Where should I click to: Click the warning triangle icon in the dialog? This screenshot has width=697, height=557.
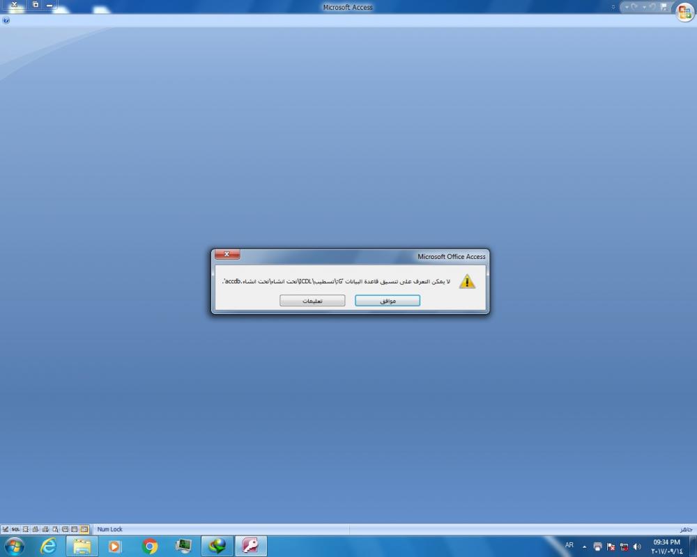(467, 281)
